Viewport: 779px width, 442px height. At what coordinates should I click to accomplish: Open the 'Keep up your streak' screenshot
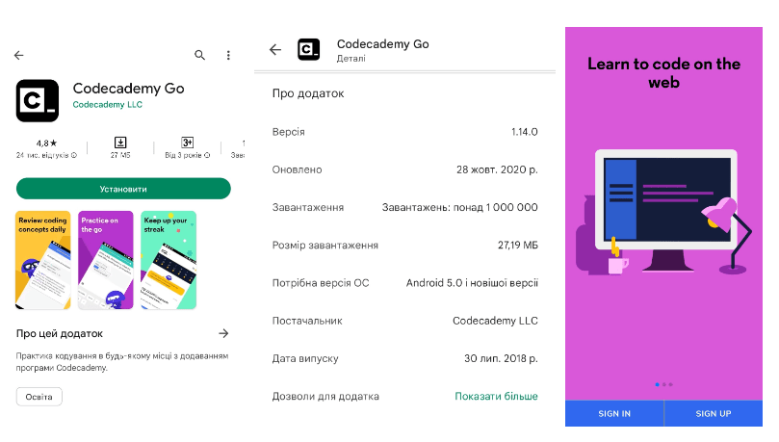click(169, 260)
